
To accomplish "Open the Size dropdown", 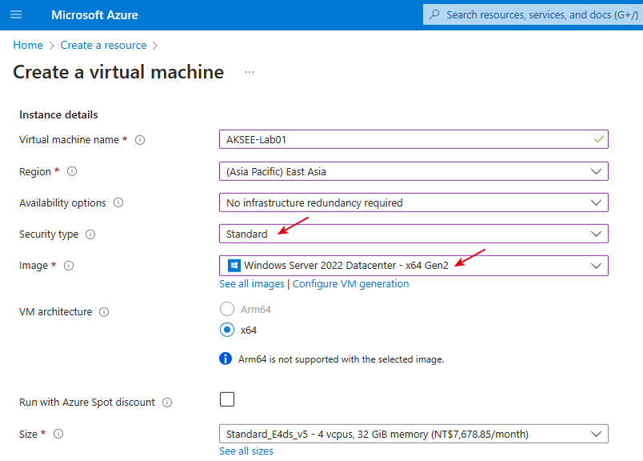I will pyautogui.click(x=413, y=434).
